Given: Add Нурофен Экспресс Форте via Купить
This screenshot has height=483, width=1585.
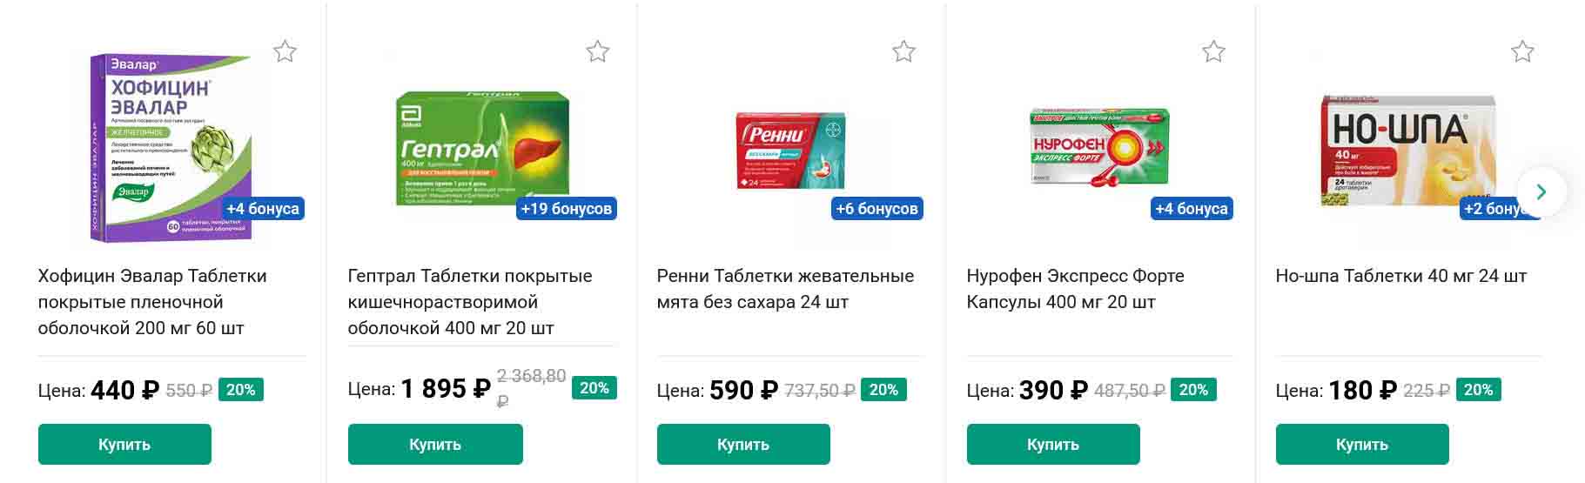Looking at the screenshot, I should [1052, 444].
